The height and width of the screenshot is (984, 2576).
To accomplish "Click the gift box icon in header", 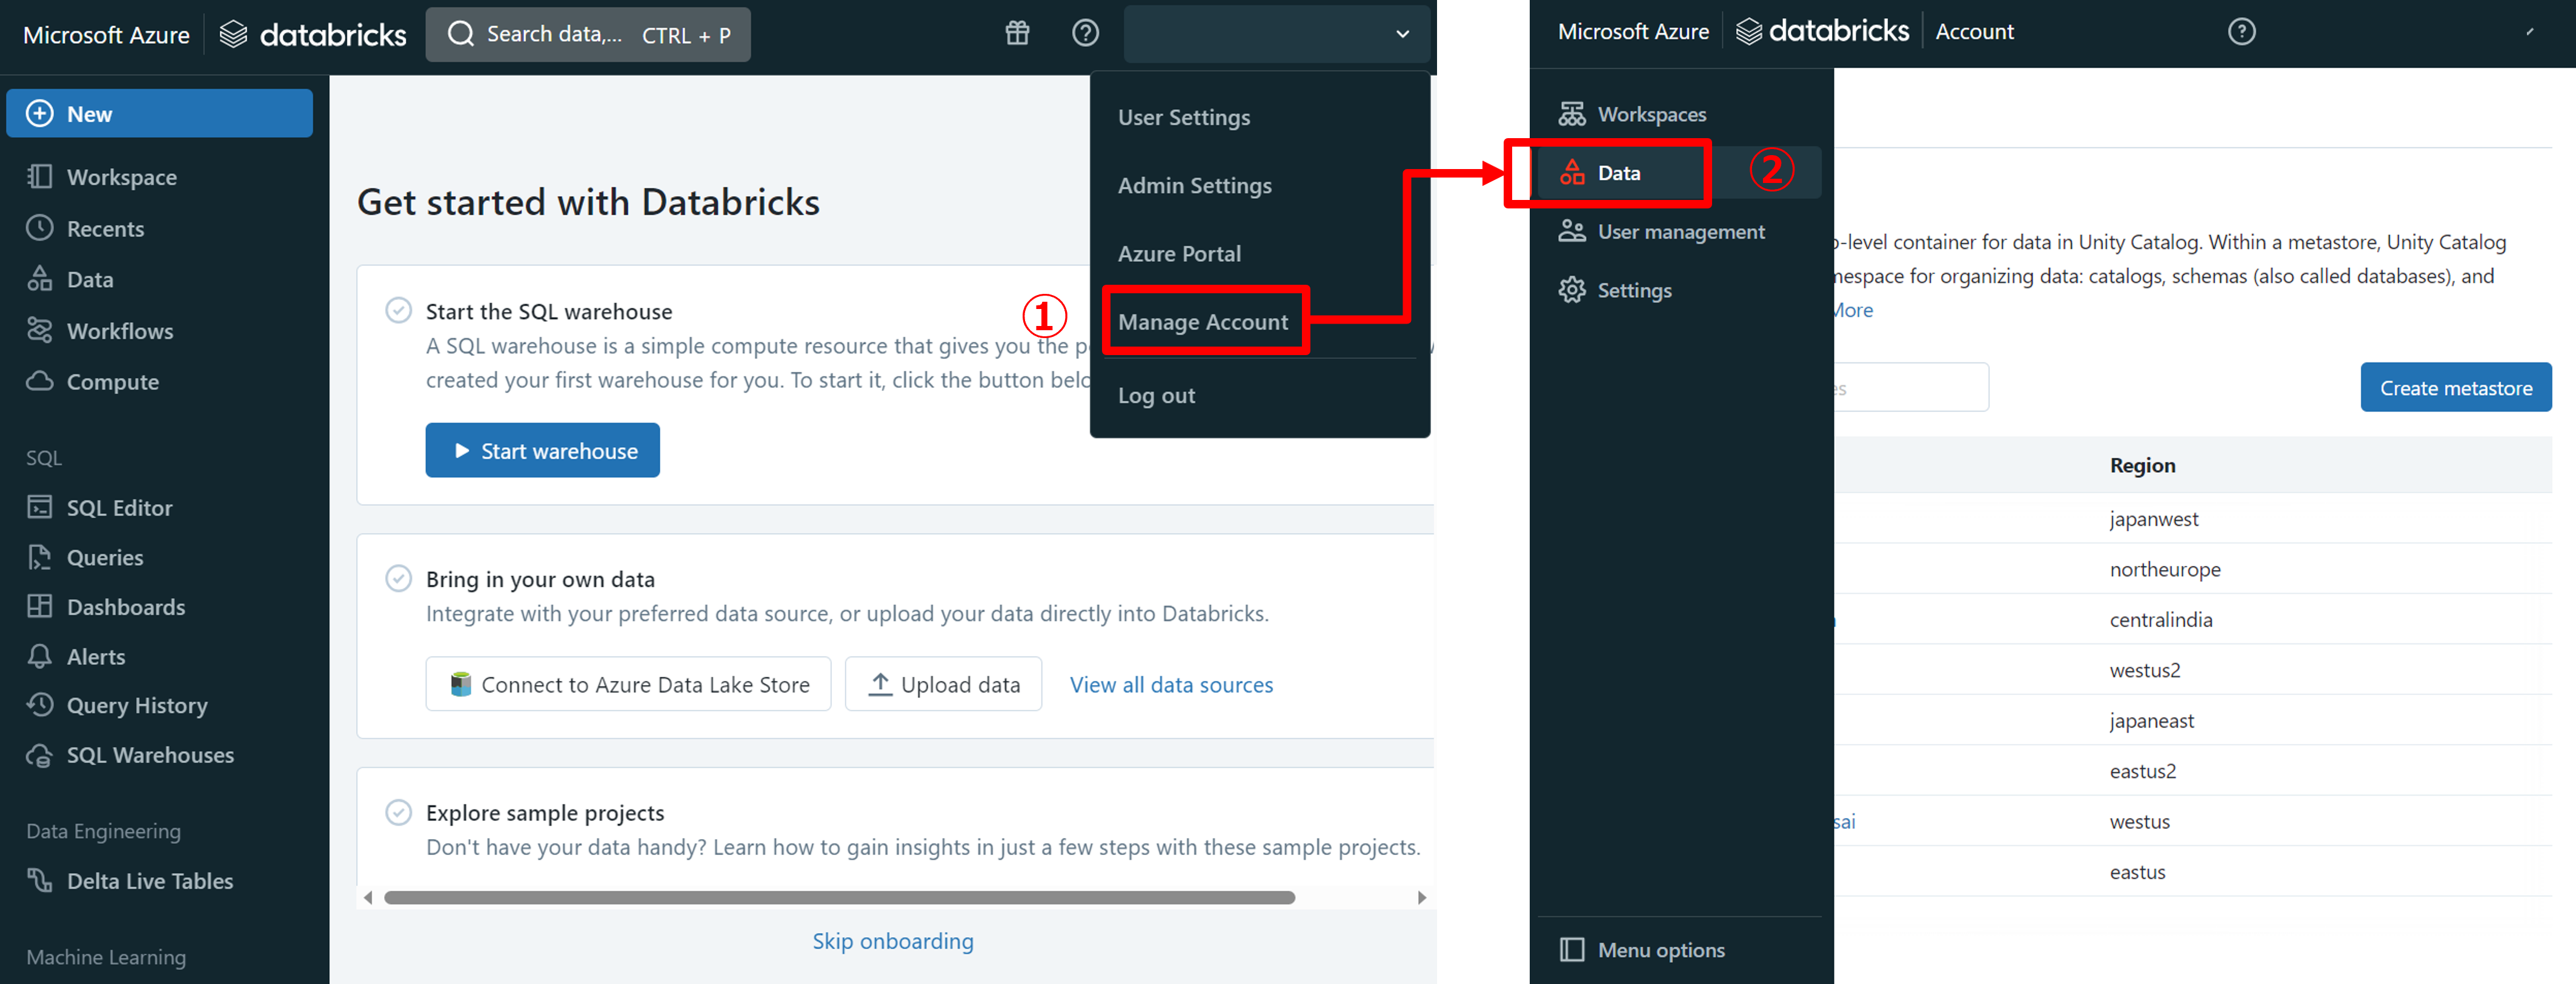I will point(1017,33).
